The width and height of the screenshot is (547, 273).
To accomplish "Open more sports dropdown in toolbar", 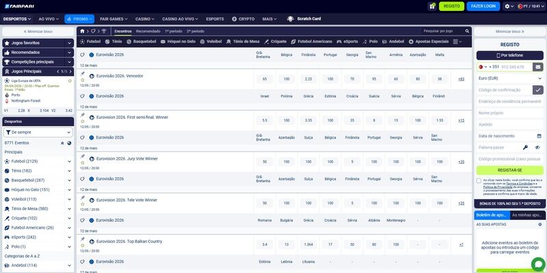I will [x=457, y=42].
